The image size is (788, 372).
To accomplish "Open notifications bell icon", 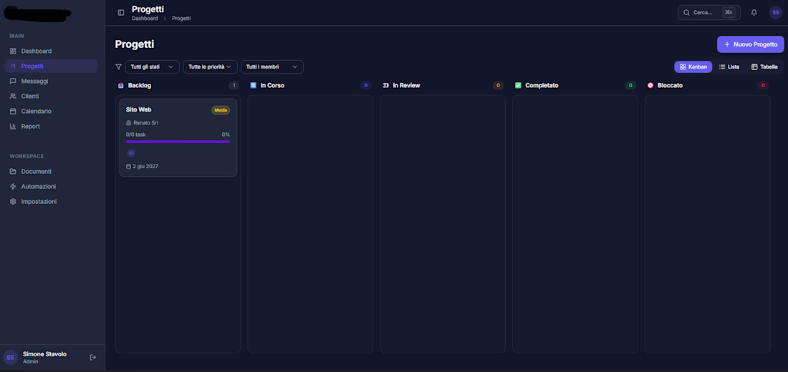I will [754, 12].
